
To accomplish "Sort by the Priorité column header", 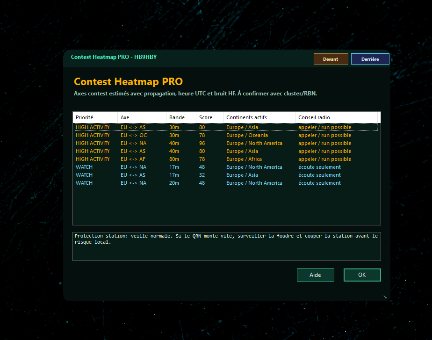I will (95, 117).
